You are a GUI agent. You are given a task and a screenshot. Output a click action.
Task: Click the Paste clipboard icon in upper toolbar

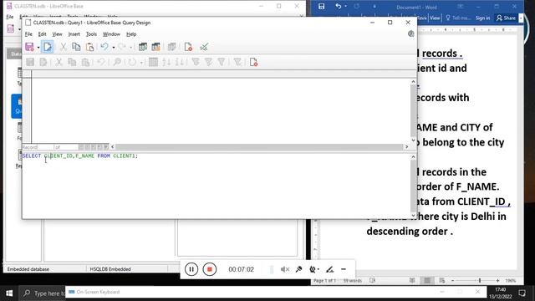(89, 47)
